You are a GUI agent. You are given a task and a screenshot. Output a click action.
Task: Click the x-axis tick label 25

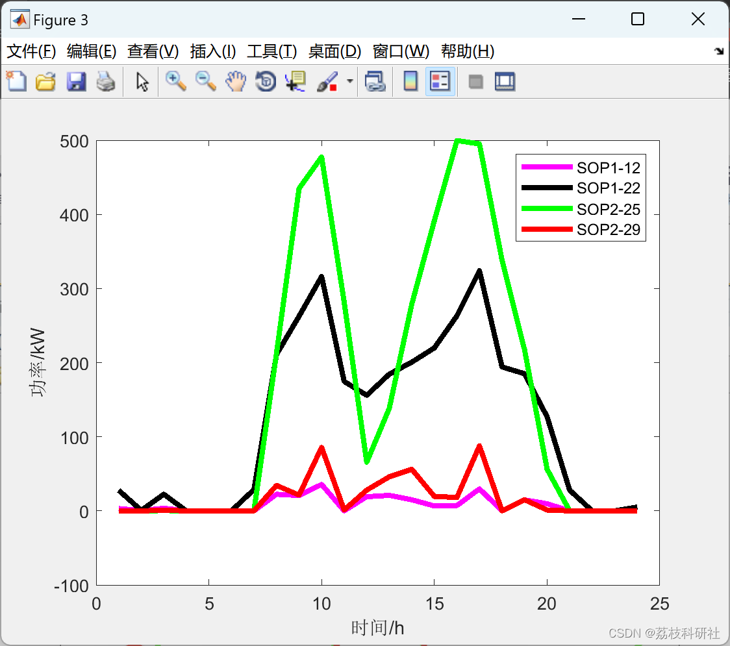point(660,604)
